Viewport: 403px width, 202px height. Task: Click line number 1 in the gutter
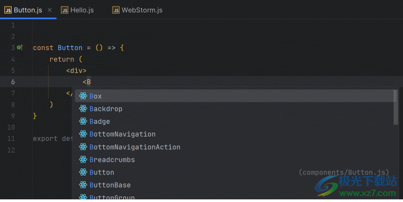click(x=13, y=25)
